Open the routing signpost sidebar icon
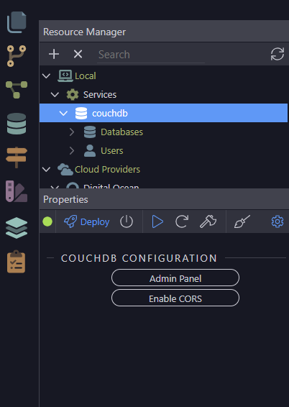The width and height of the screenshot is (289, 407). pyautogui.click(x=17, y=157)
